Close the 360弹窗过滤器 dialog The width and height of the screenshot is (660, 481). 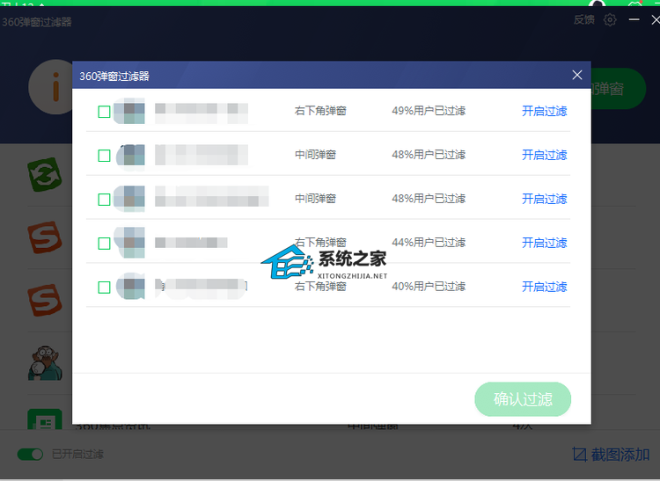[577, 75]
